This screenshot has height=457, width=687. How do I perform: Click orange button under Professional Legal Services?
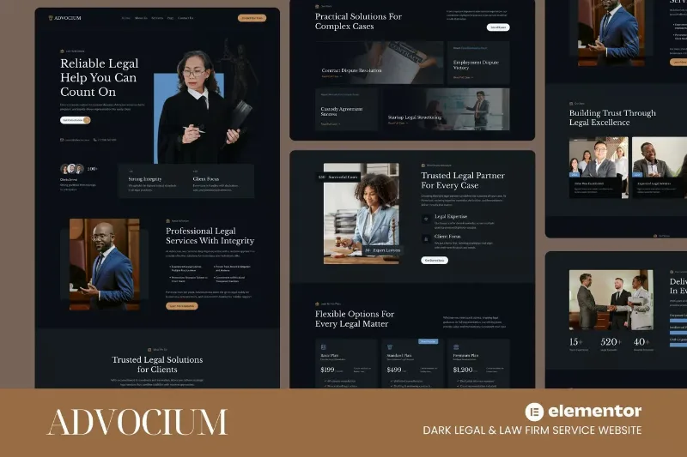click(182, 306)
